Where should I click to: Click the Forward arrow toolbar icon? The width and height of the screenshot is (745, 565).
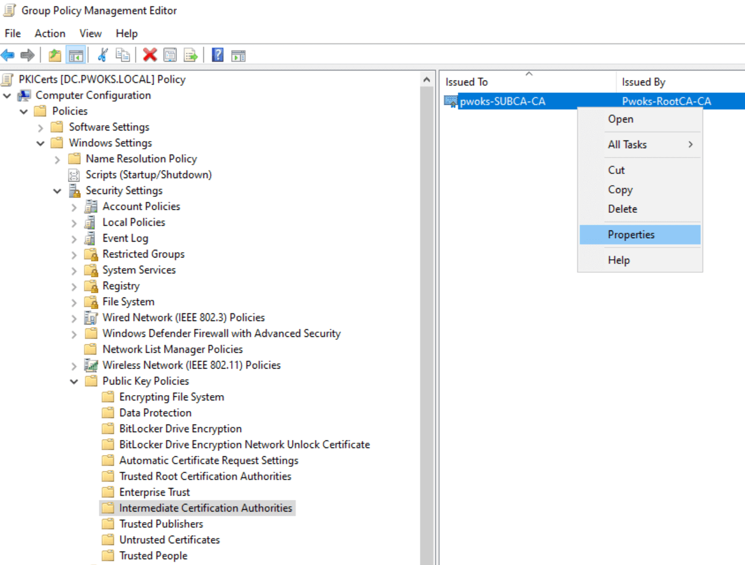coord(27,55)
